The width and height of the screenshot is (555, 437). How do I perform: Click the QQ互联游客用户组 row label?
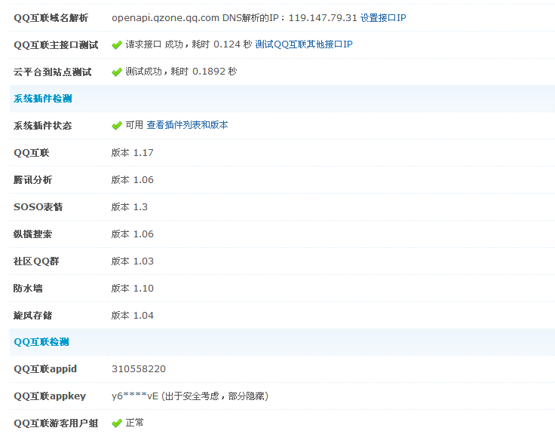[x=56, y=423]
